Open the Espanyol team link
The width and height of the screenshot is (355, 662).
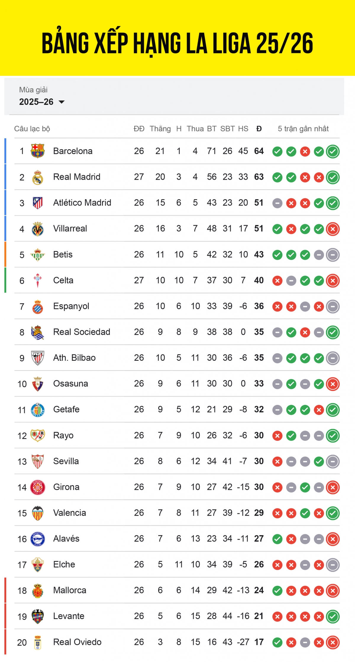click(x=71, y=306)
